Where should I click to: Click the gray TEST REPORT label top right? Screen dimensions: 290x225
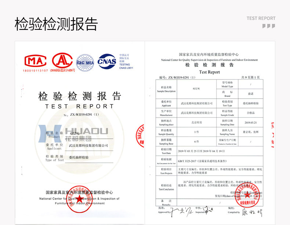[x=261, y=18]
